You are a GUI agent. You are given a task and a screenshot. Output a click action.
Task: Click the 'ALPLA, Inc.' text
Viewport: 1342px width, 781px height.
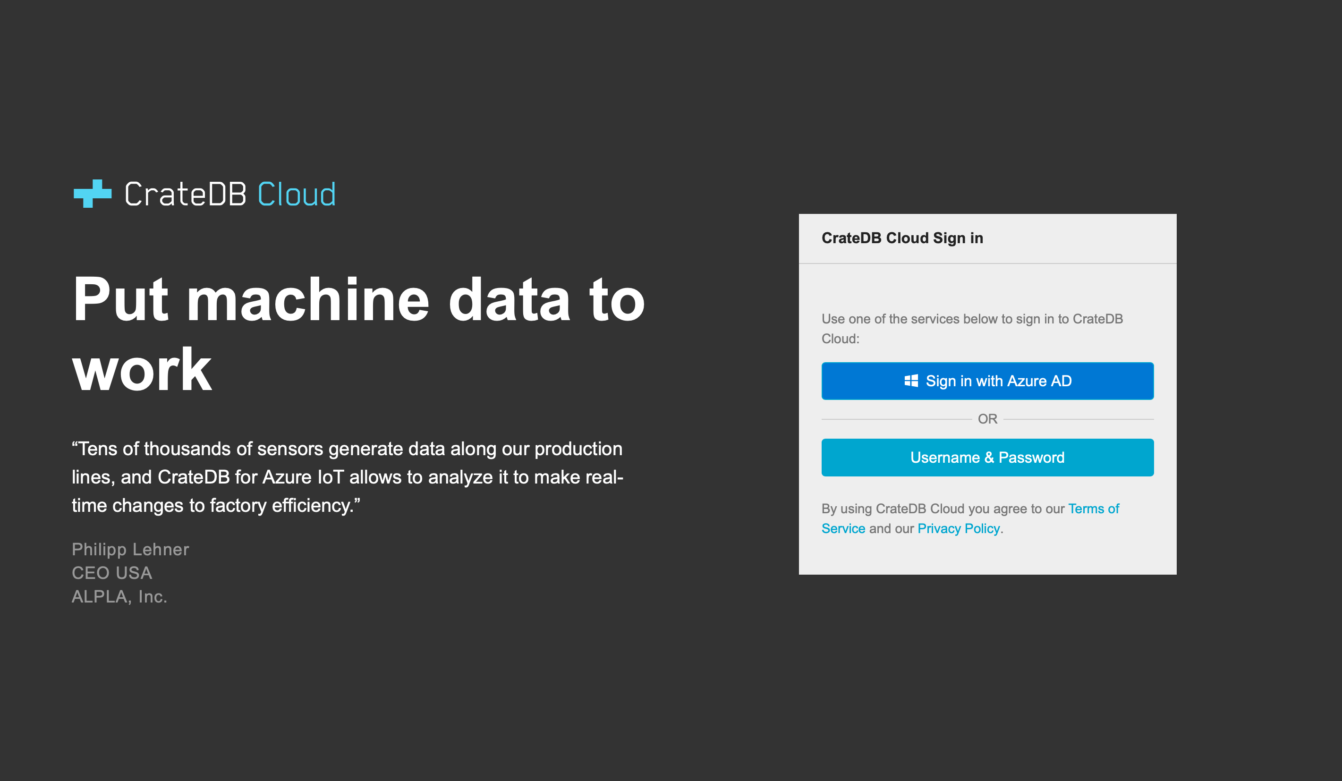[x=120, y=597]
